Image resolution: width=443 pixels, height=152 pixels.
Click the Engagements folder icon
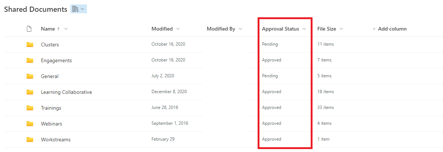point(30,60)
